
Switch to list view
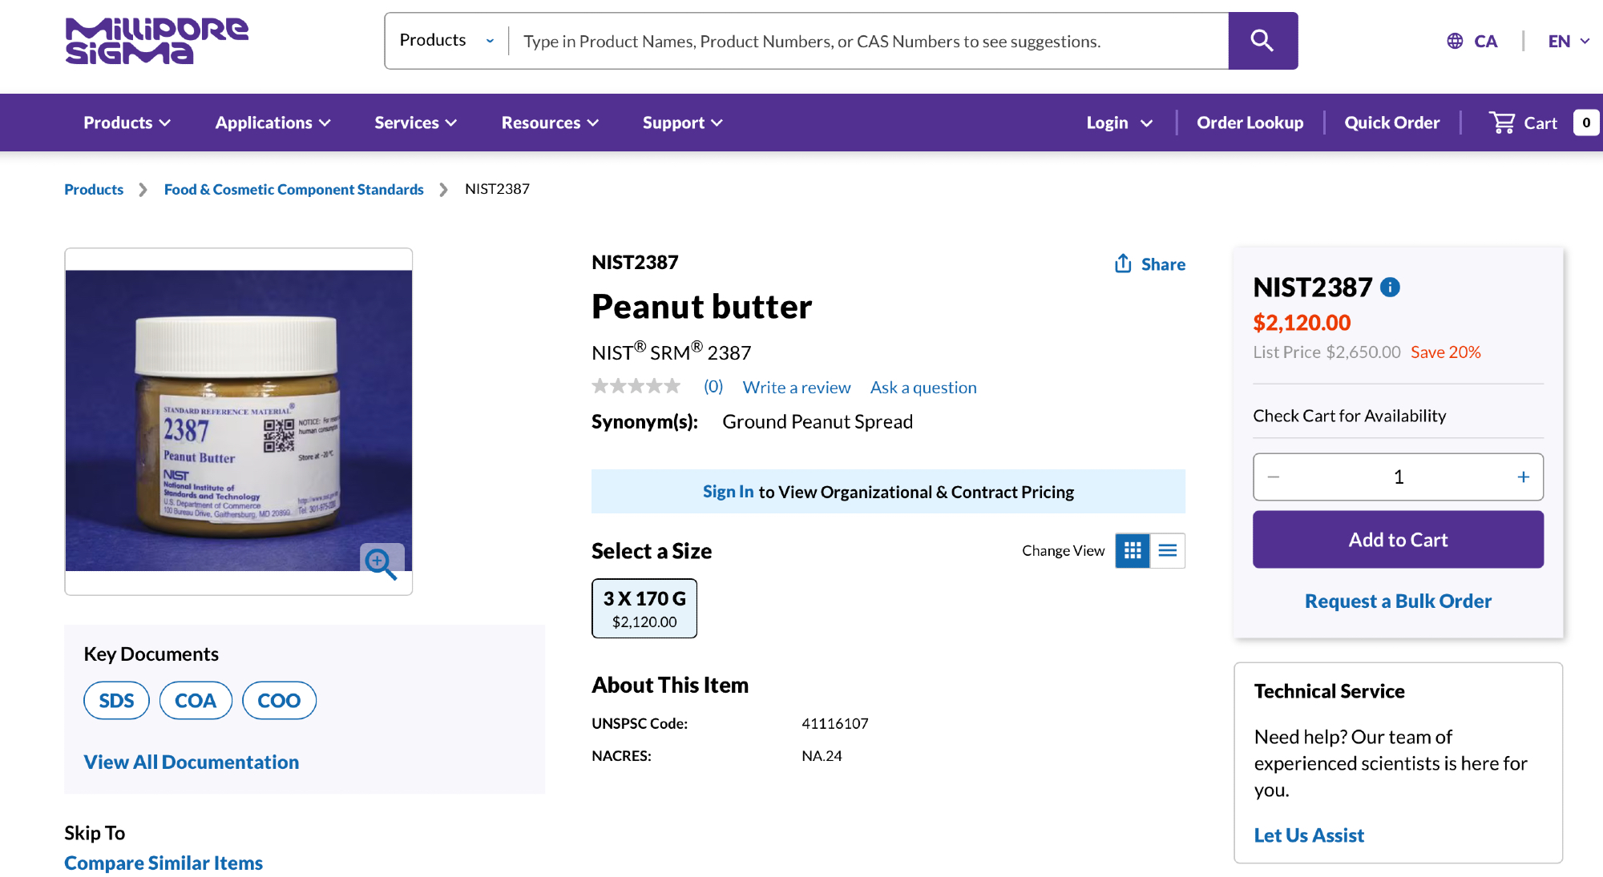pos(1168,550)
